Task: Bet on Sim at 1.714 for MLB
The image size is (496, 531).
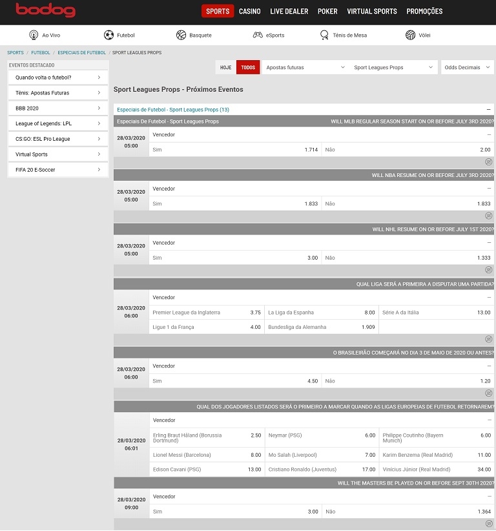Action: pyautogui.click(x=235, y=149)
